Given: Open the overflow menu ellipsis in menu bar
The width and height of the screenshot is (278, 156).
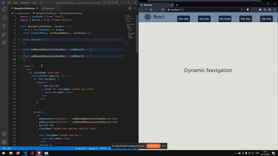Looking at the screenshot, I should point(47,3).
